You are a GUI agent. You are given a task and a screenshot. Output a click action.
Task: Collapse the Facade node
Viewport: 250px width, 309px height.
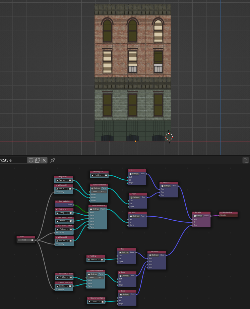coord(194,212)
